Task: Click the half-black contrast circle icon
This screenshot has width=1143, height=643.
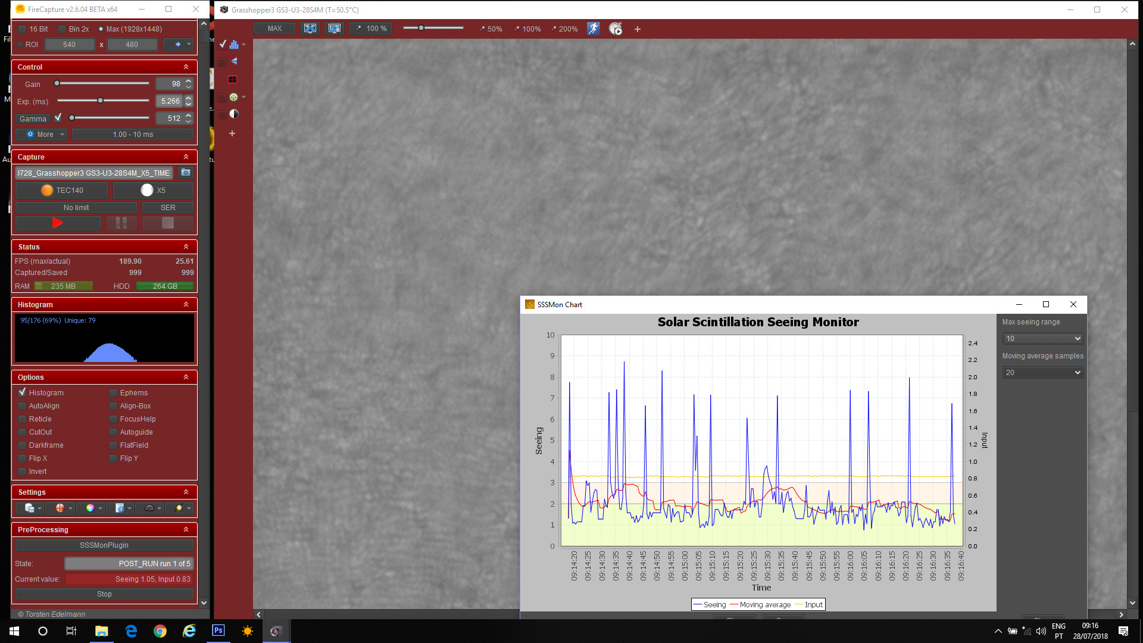Action: coord(234,114)
